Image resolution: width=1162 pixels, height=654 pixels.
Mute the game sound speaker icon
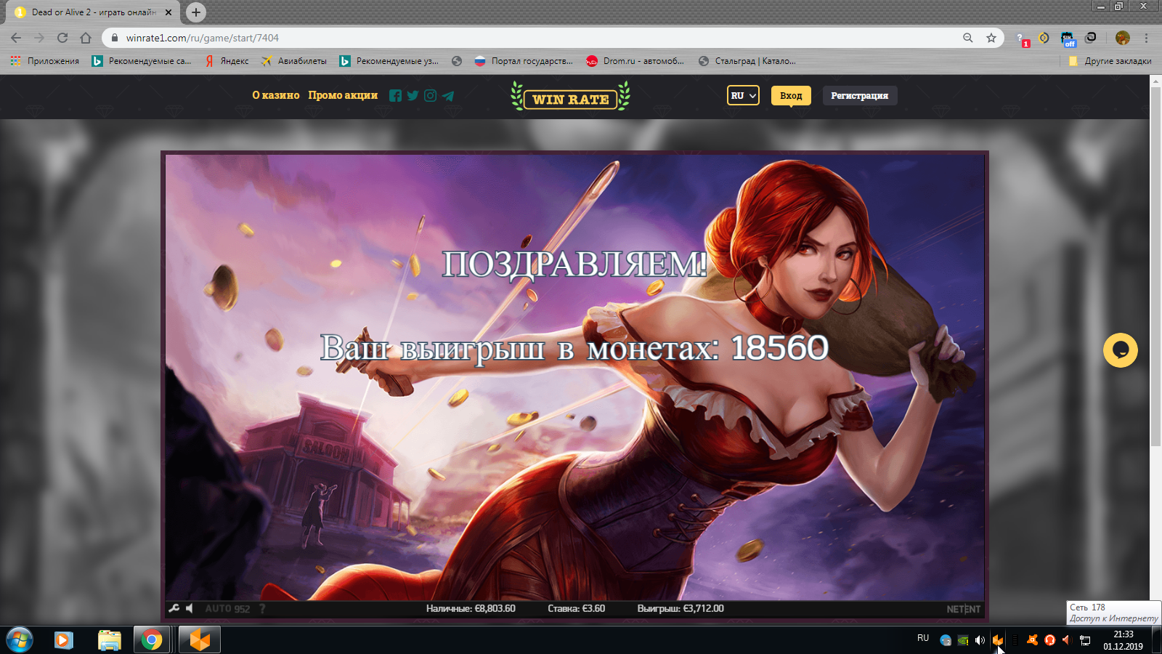[x=190, y=608]
